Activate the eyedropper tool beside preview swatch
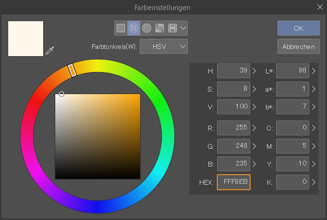This screenshot has height=220, width=327. click(50, 51)
